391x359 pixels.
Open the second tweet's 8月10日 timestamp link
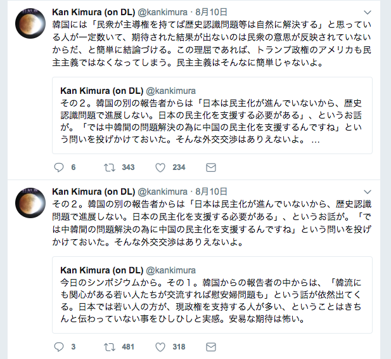coord(212,192)
